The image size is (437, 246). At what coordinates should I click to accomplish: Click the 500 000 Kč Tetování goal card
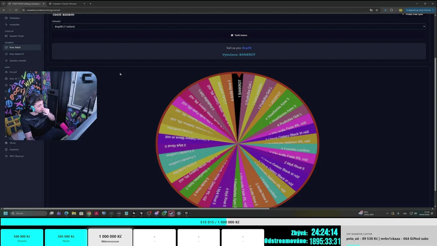[22, 238]
